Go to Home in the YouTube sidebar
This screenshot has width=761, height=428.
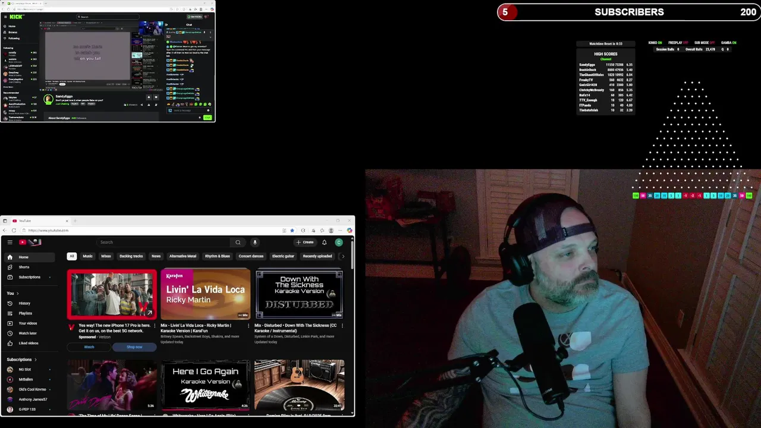(x=30, y=257)
